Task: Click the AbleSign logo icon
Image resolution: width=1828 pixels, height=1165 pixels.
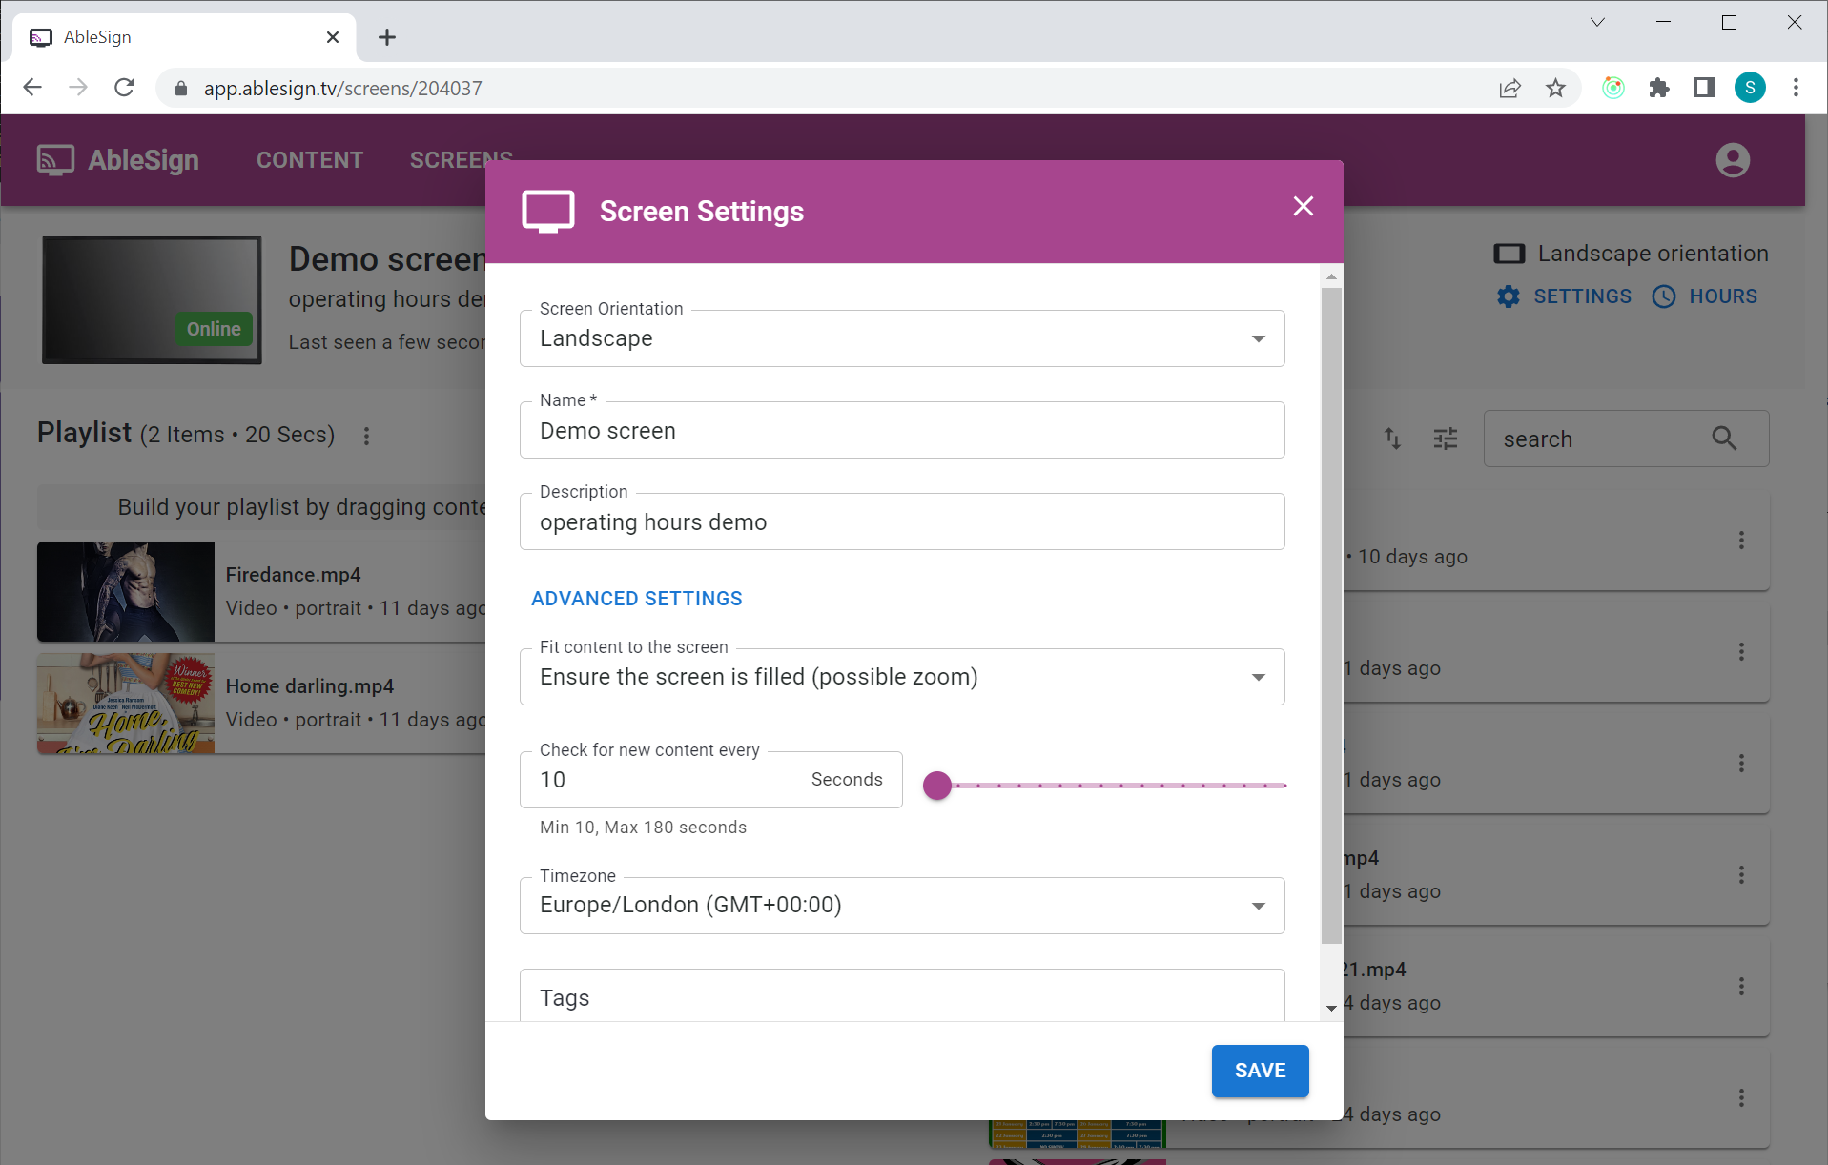Action: 54,159
